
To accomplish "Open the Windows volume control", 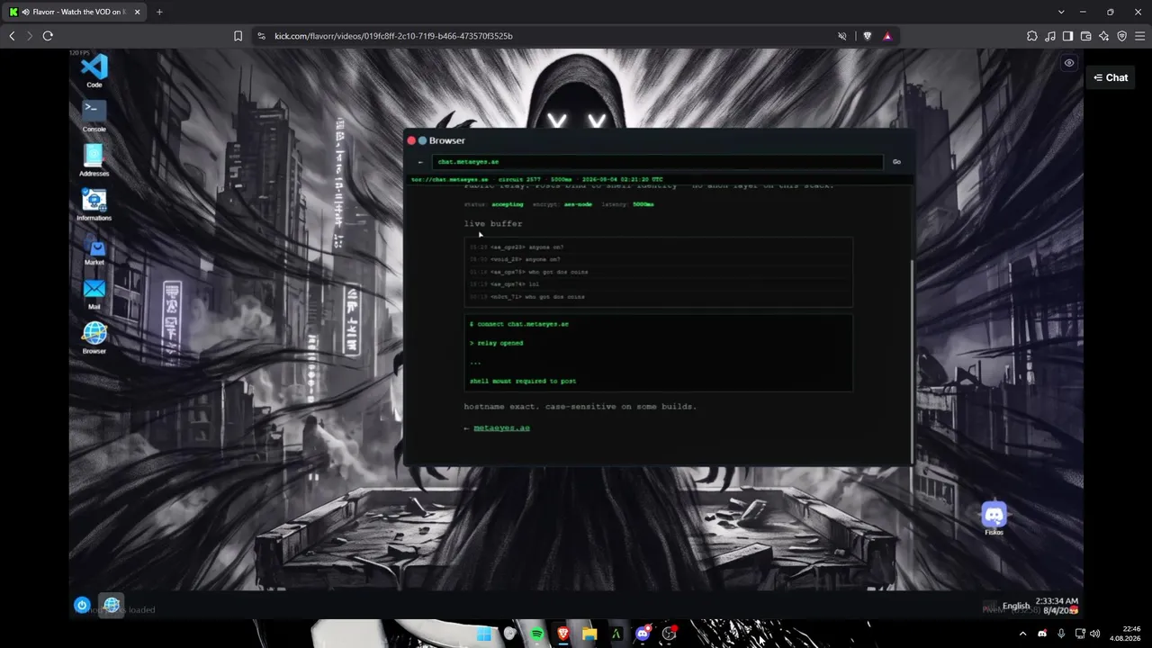I will click(x=1095, y=634).
